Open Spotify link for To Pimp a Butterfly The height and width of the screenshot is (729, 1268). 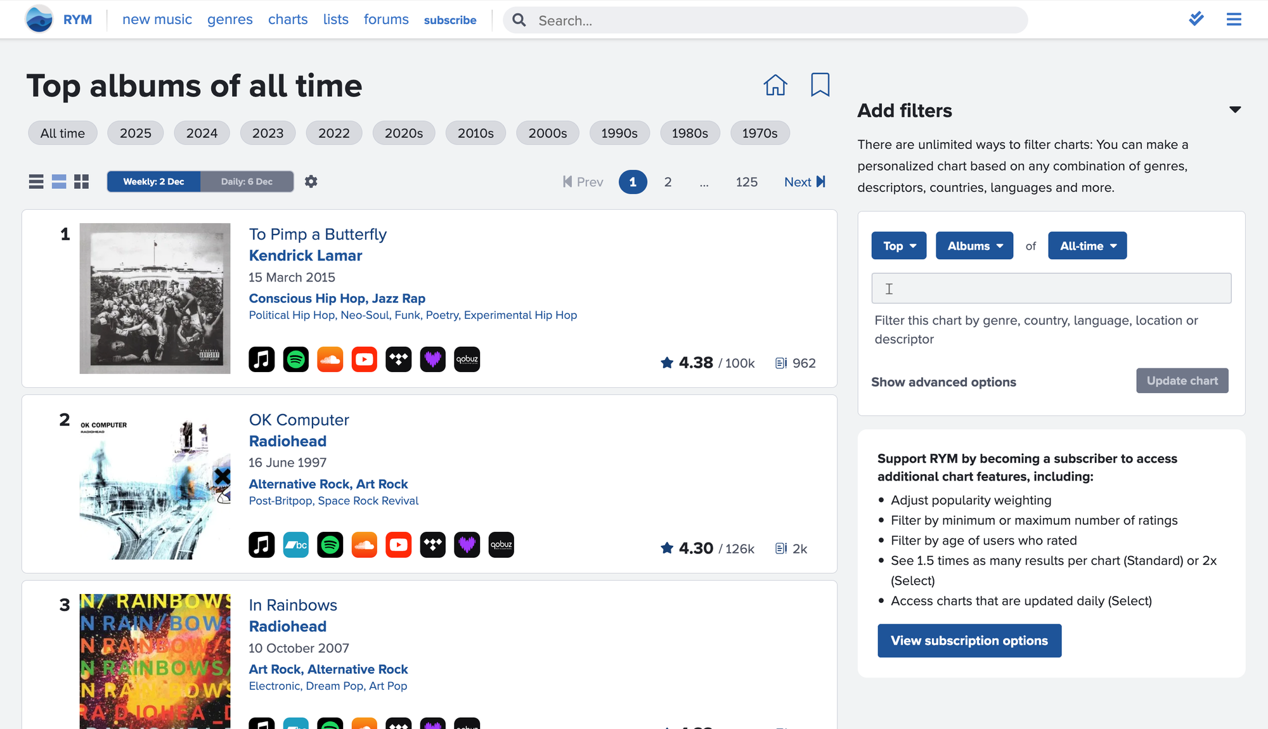click(x=295, y=359)
